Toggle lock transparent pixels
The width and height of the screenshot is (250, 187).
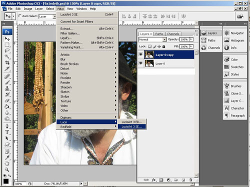point(149,46)
